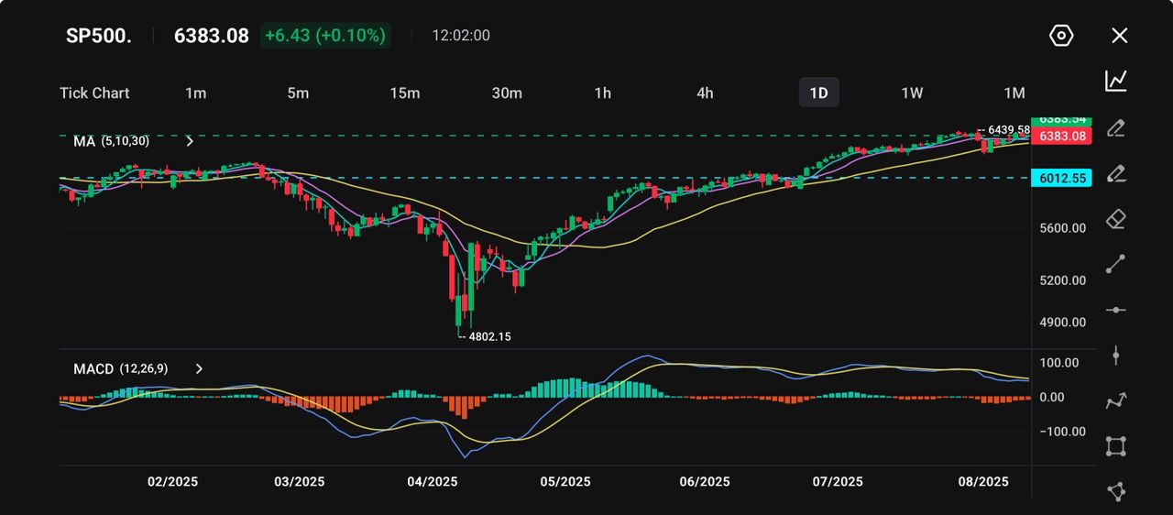The width and height of the screenshot is (1173, 515).
Task: Pick the zigzag arrow path tool
Action: [x=1115, y=400]
